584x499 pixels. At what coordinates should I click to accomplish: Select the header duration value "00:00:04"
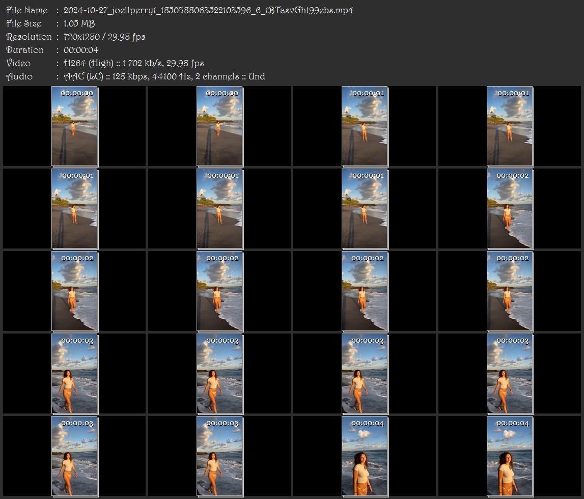(x=81, y=50)
